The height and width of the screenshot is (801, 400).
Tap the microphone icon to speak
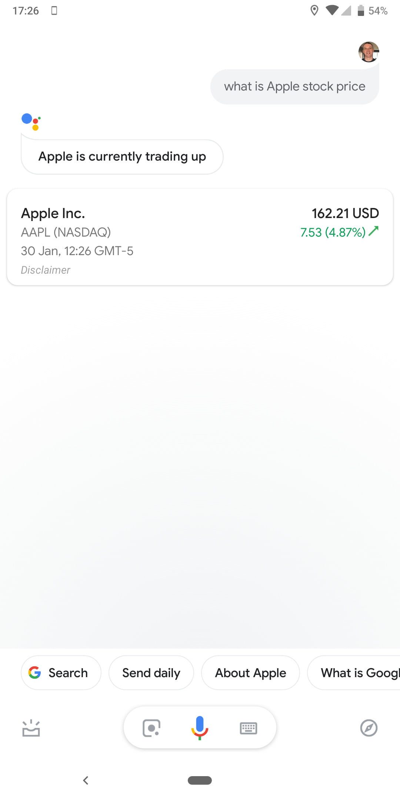[200, 728]
